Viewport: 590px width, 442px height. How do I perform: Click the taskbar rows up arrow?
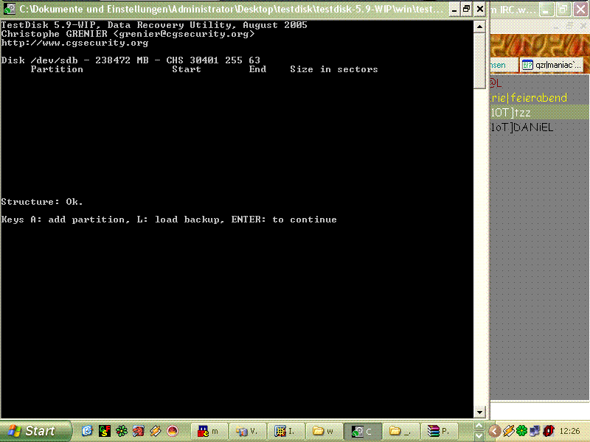(x=479, y=426)
